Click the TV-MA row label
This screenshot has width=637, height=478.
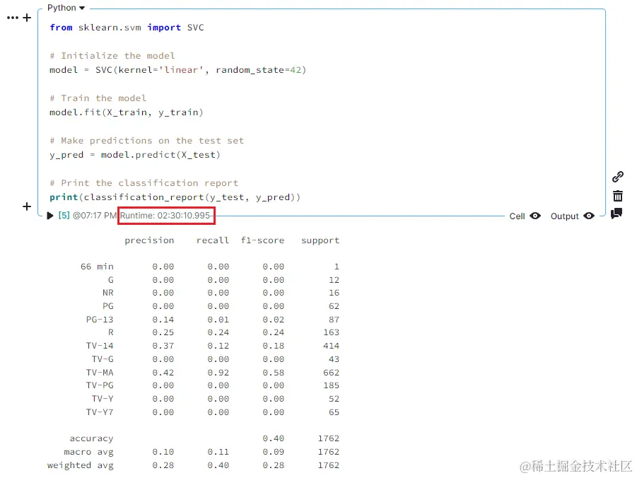coord(100,373)
